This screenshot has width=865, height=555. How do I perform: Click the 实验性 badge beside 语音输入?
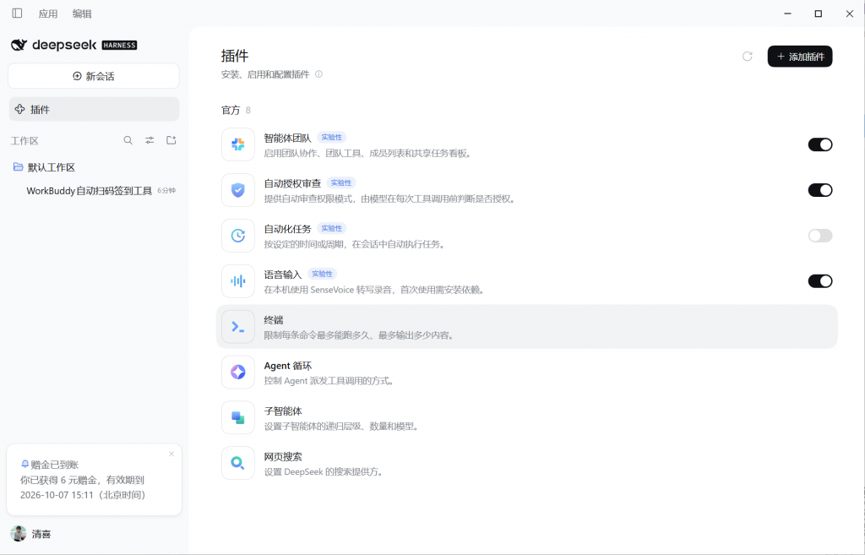coord(322,274)
